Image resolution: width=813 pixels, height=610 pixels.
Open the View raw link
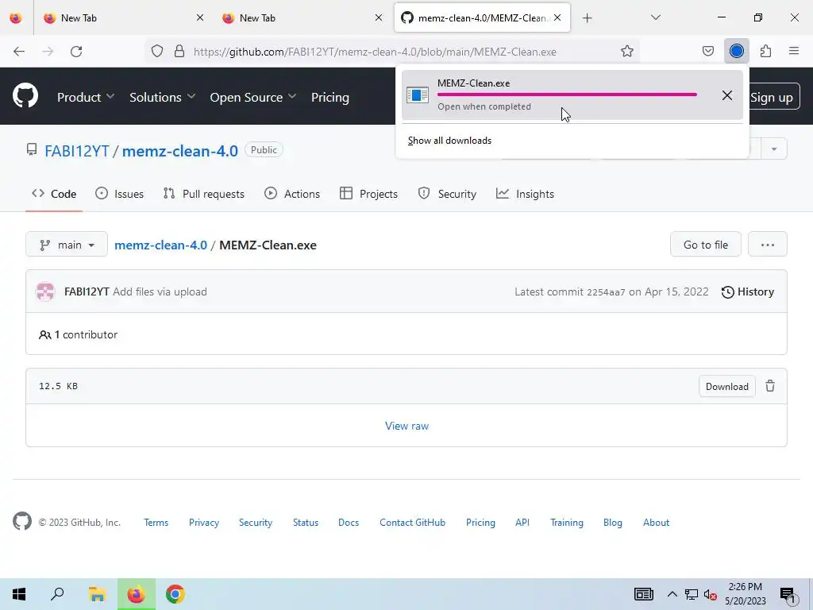[406, 426]
